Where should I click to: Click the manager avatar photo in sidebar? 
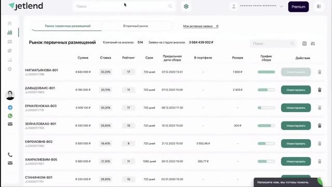click(10, 95)
